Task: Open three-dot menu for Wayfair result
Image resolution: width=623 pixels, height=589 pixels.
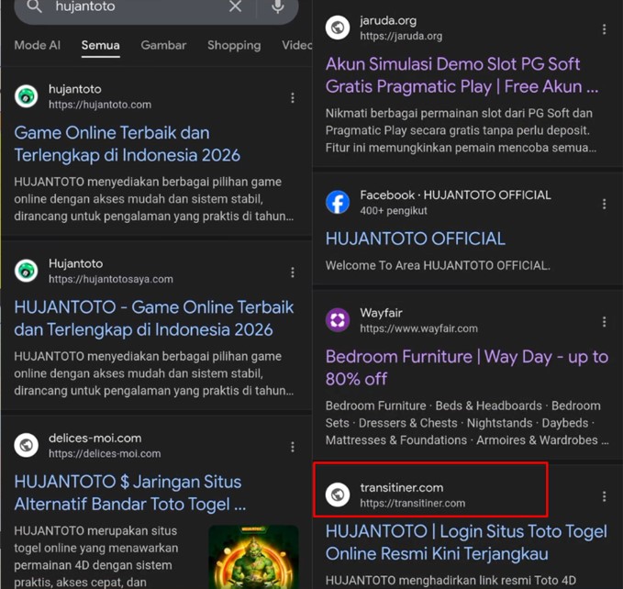Action: pyautogui.click(x=604, y=322)
